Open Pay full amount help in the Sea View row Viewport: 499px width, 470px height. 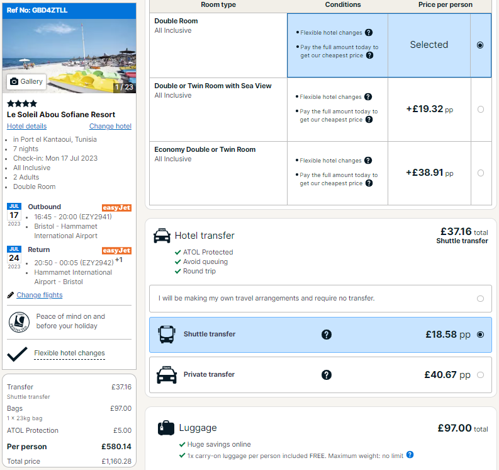click(x=369, y=120)
